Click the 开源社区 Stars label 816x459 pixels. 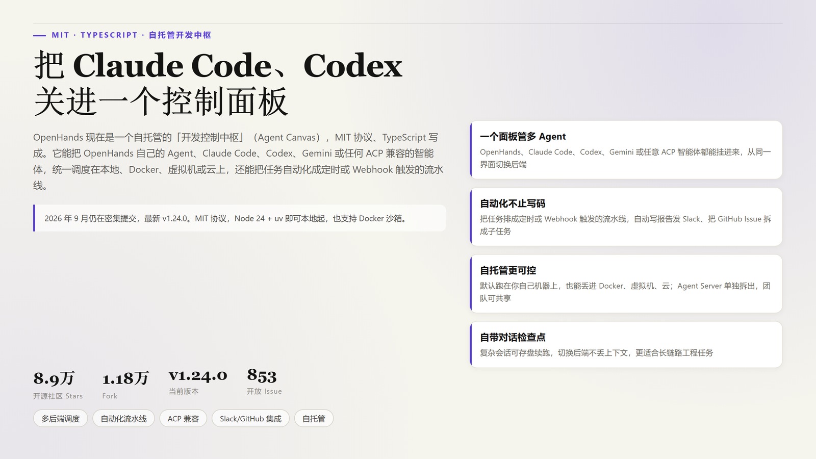tap(58, 396)
